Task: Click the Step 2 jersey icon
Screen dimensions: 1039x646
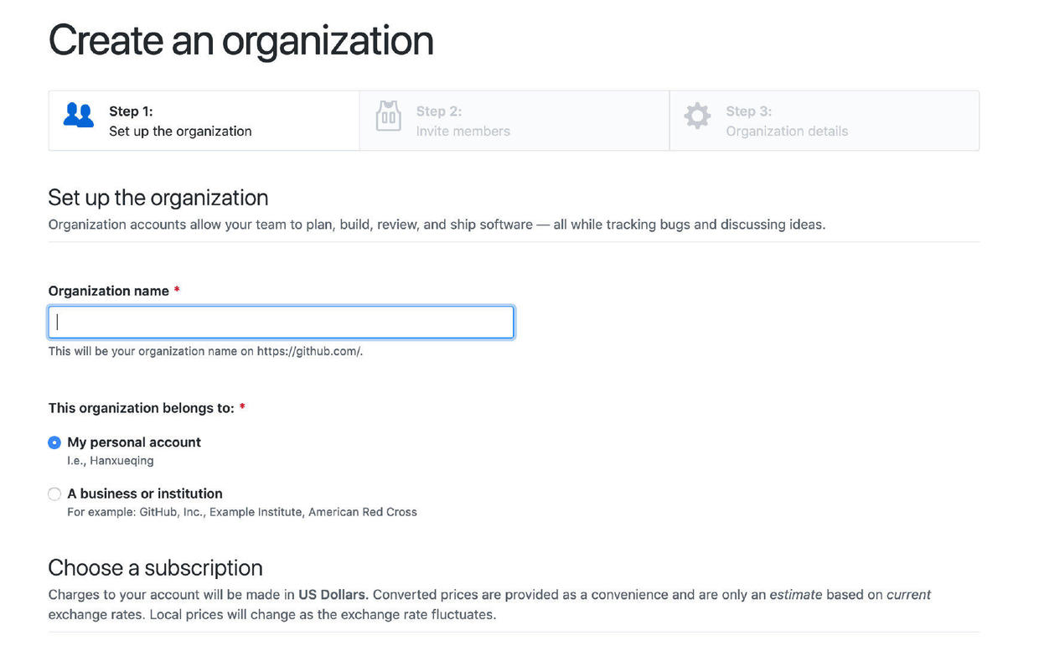Action: (388, 116)
